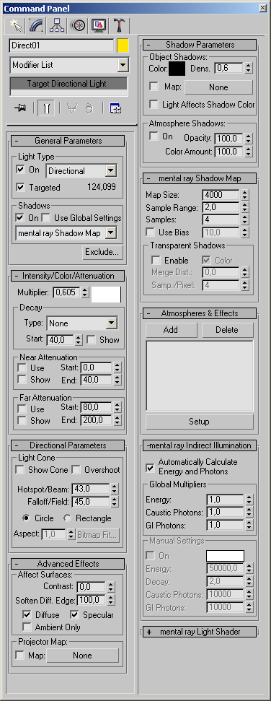Screen dimensions: 271x701
Task: Click the Setup button
Action: point(199,422)
